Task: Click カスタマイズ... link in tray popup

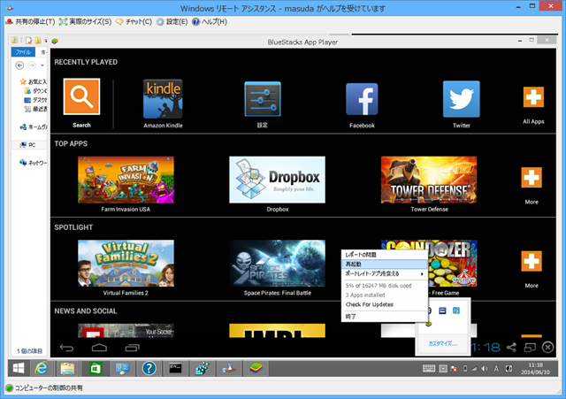Action: (442, 342)
